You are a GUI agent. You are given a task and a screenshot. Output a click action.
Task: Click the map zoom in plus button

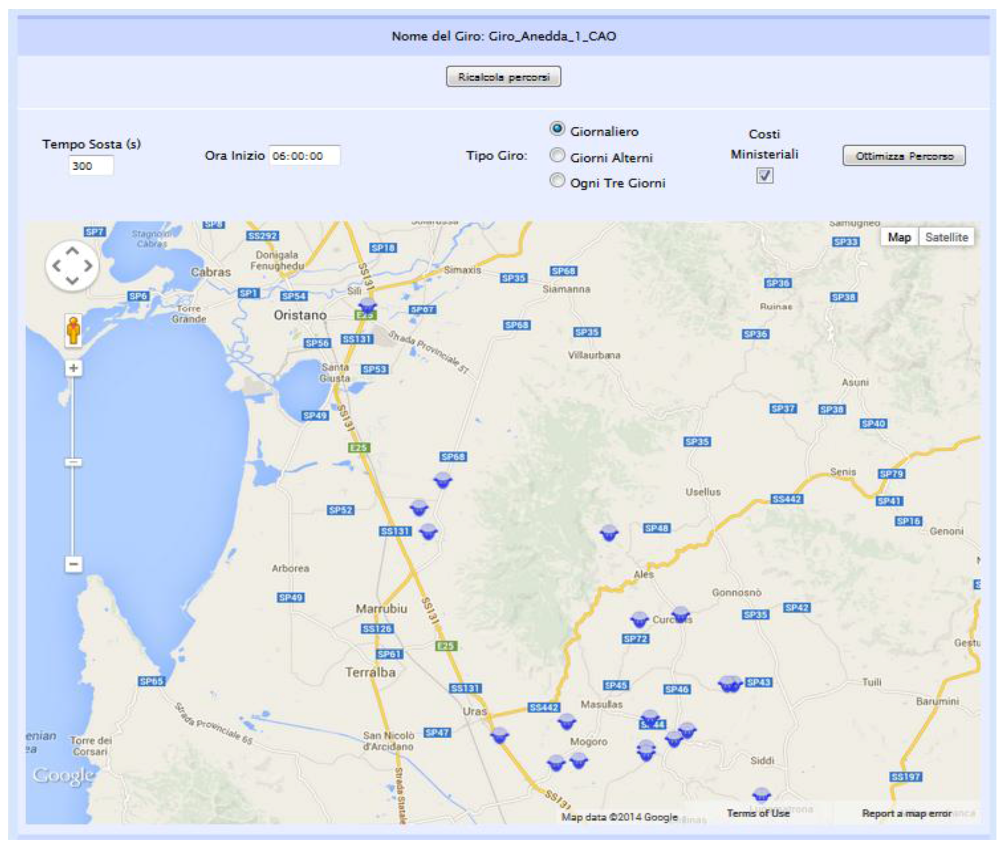pos(74,369)
